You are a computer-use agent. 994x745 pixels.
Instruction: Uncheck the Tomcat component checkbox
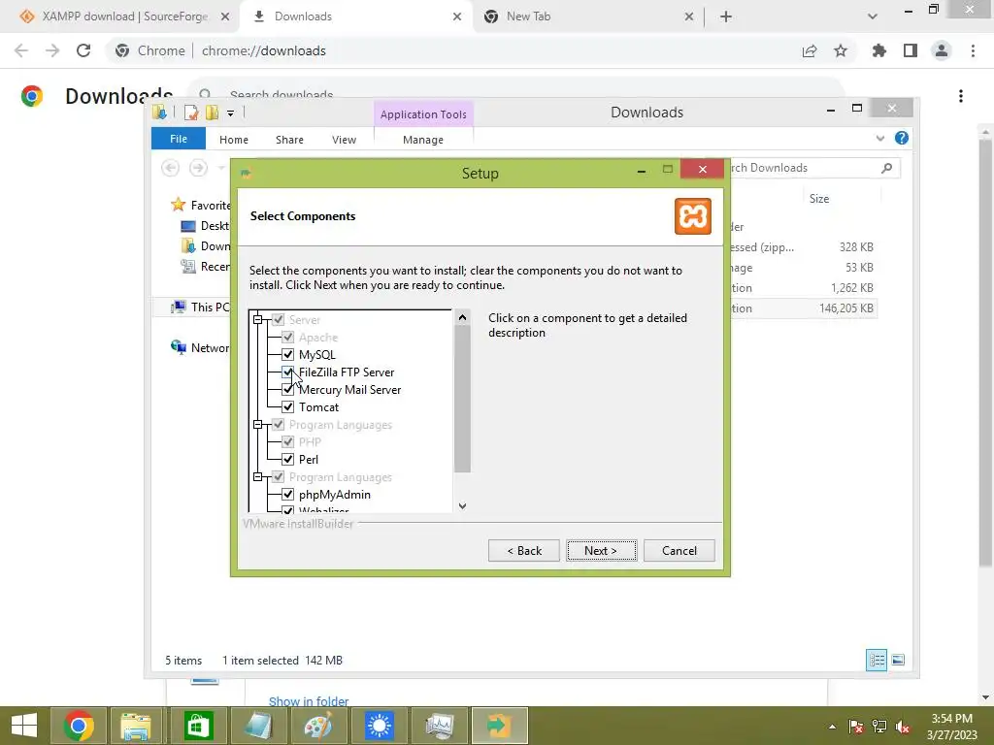[x=287, y=407]
